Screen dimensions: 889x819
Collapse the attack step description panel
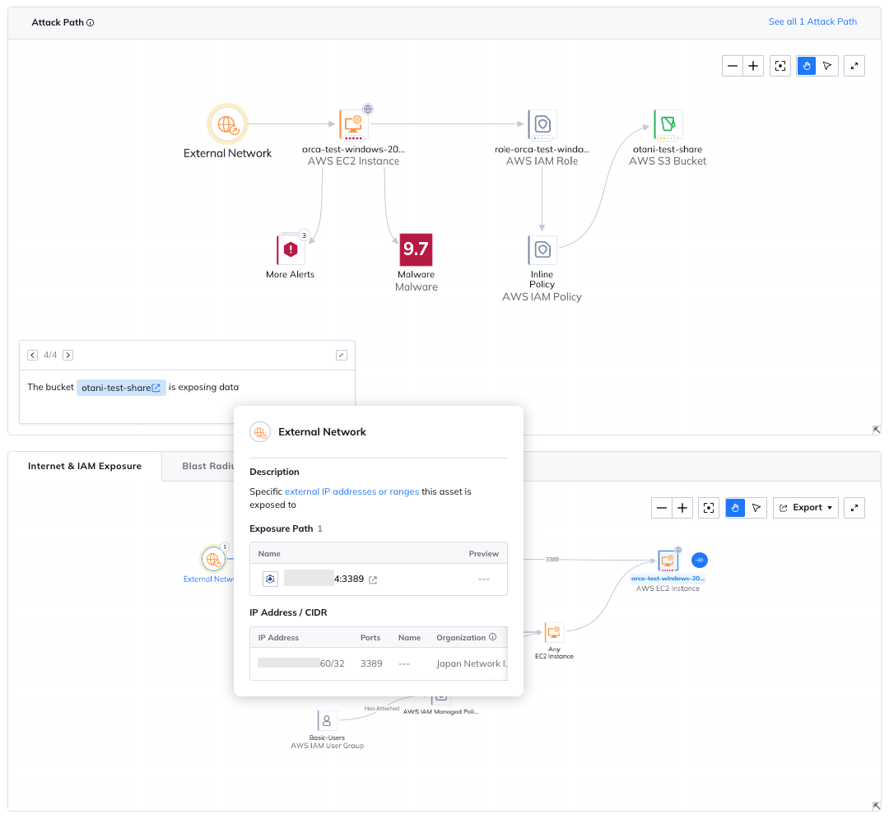click(x=342, y=356)
